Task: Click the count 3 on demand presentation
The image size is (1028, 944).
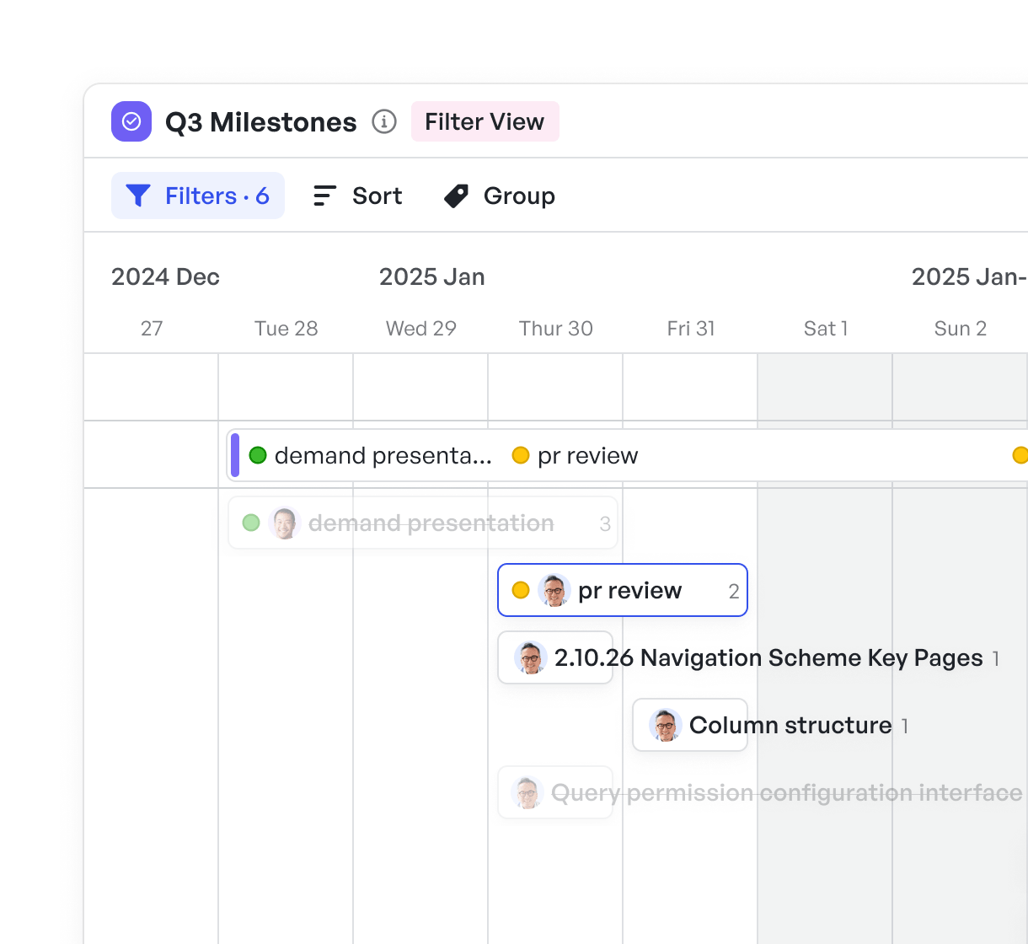Action: tap(605, 523)
